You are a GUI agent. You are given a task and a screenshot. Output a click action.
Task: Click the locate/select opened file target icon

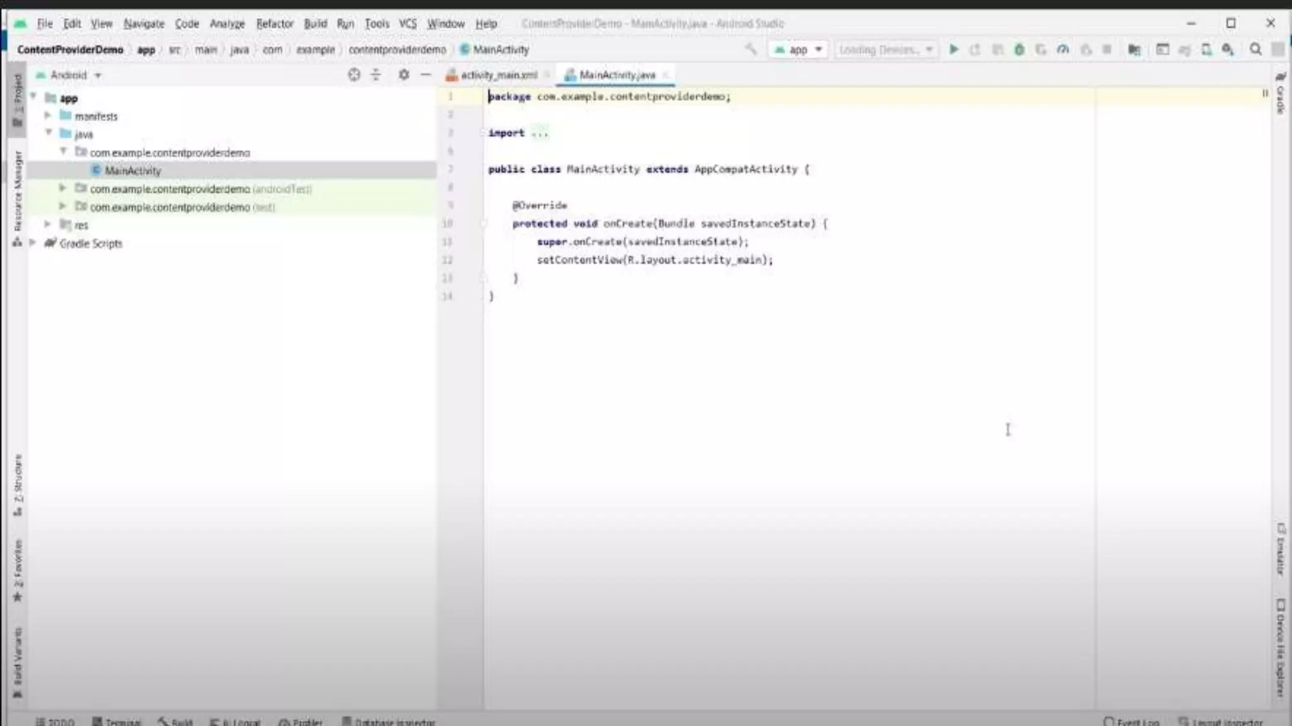(x=354, y=75)
